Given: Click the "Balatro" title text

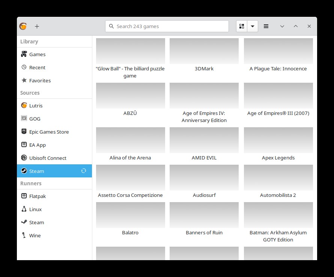Looking at the screenshot, I should pyautogui.click(x=130, y=232).
